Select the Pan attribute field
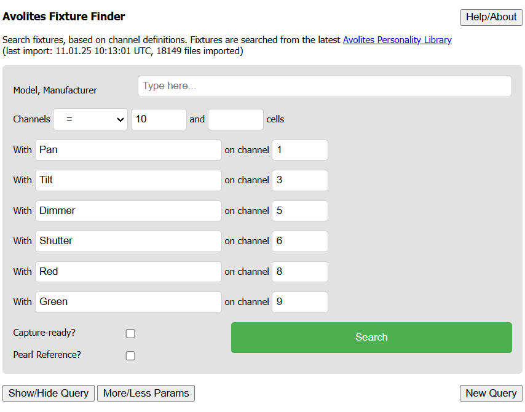525x412 pixels. [x=128, y=149]
